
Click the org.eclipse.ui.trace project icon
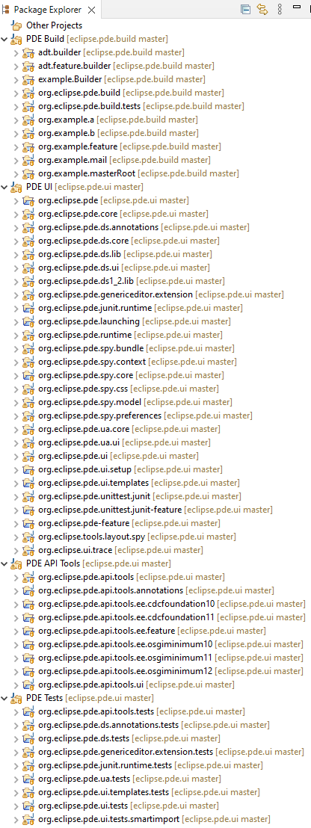point(28,550)
